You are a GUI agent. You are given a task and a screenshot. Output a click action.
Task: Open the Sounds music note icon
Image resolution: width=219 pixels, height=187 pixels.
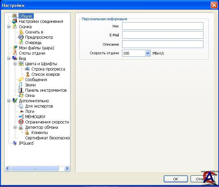[21, 85]
